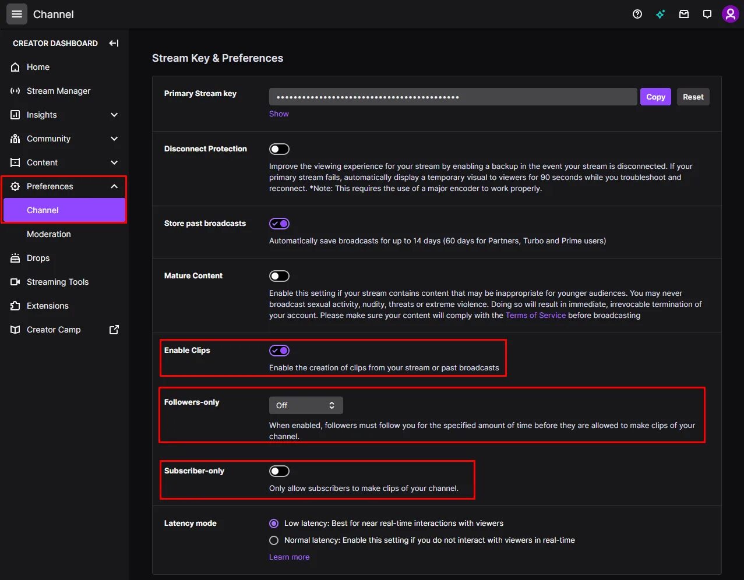Click the Primary Stream key field

click(453, 97)
